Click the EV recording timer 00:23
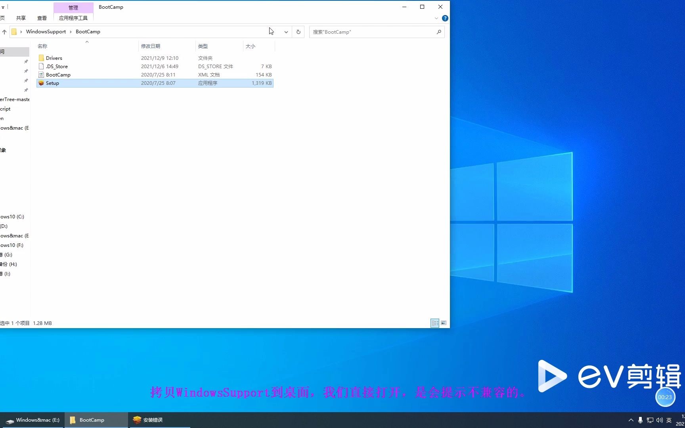 coord(665,397)
